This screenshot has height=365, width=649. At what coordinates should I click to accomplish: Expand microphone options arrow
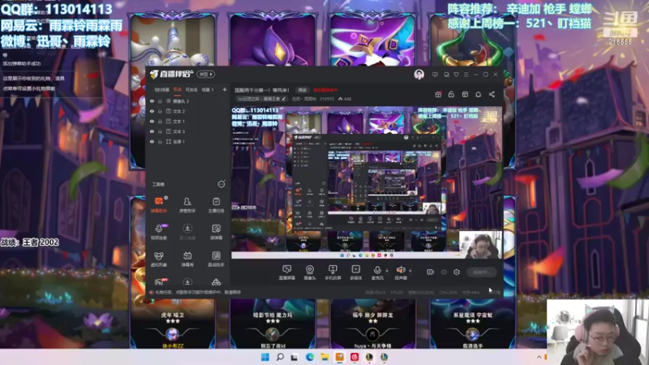387,271
